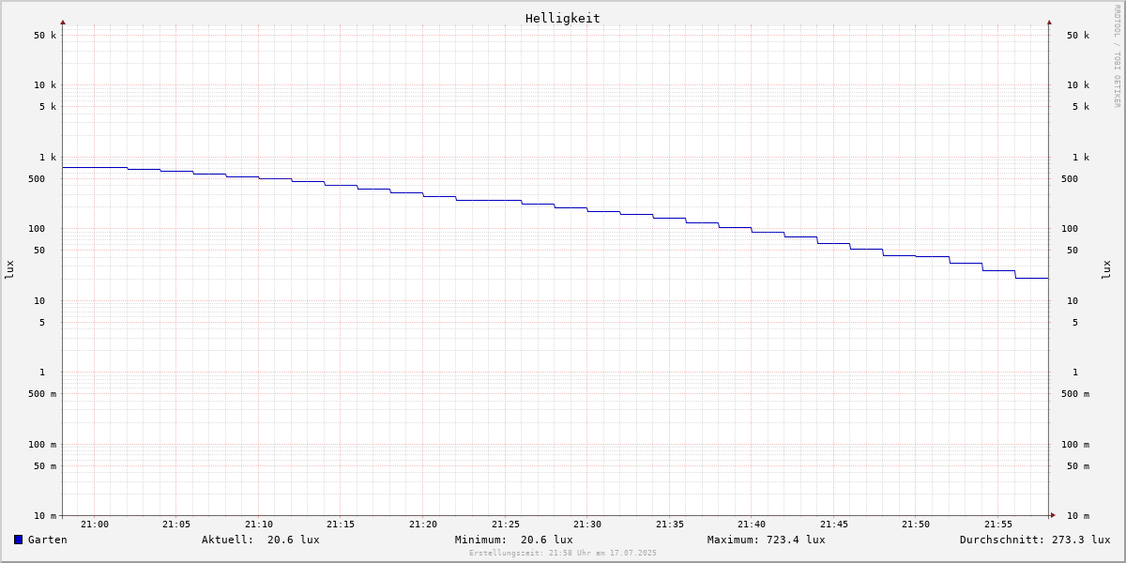The image size is (1126, 563).
Task: Click the 500 m label on right axis
Action: 1075,394
